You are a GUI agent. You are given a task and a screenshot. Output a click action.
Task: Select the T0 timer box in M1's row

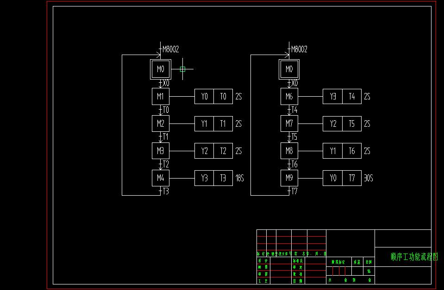[223, 97]
